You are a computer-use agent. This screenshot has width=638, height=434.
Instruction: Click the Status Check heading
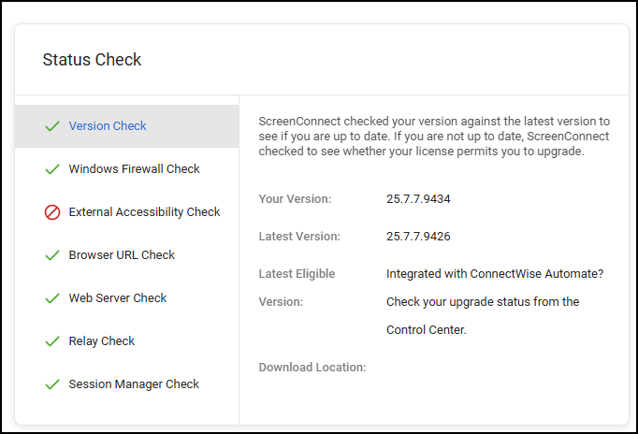(92, 60)
